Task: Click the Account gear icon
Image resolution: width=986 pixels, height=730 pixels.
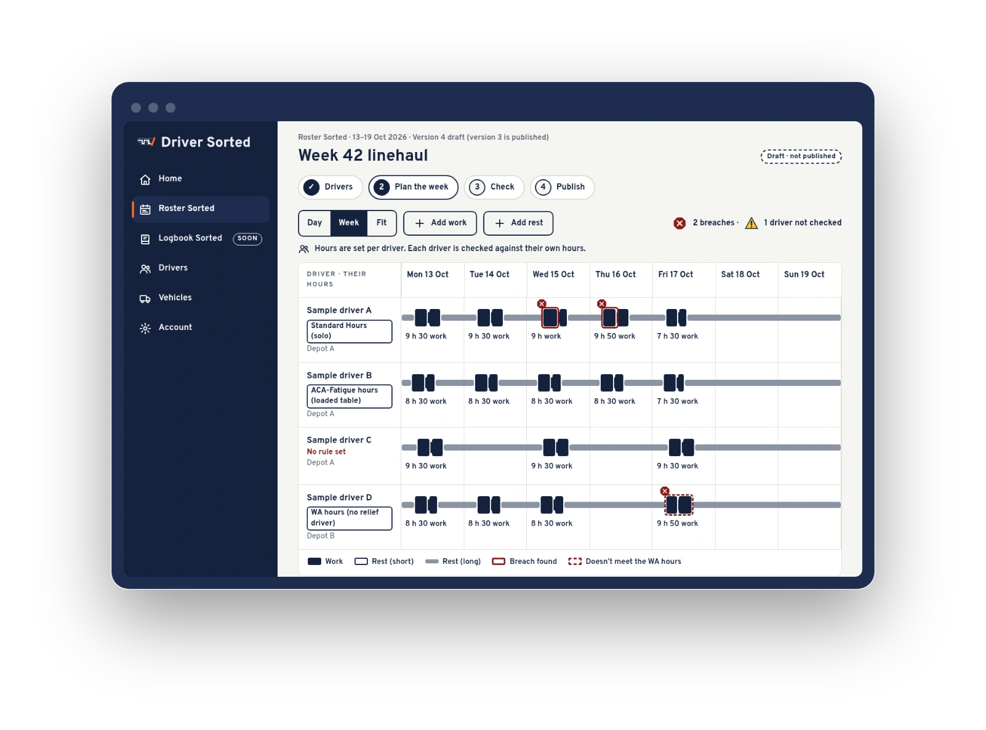Action: (145, 328)
